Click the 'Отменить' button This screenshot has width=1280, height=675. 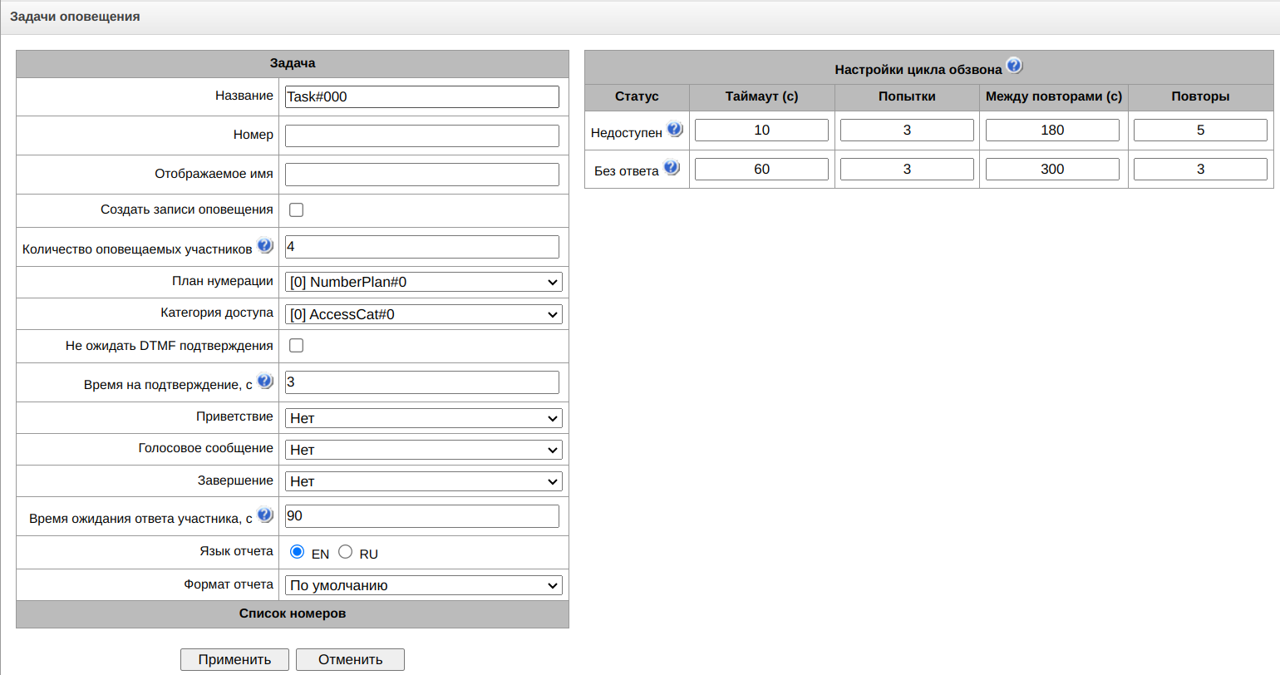tap(350, 659)
